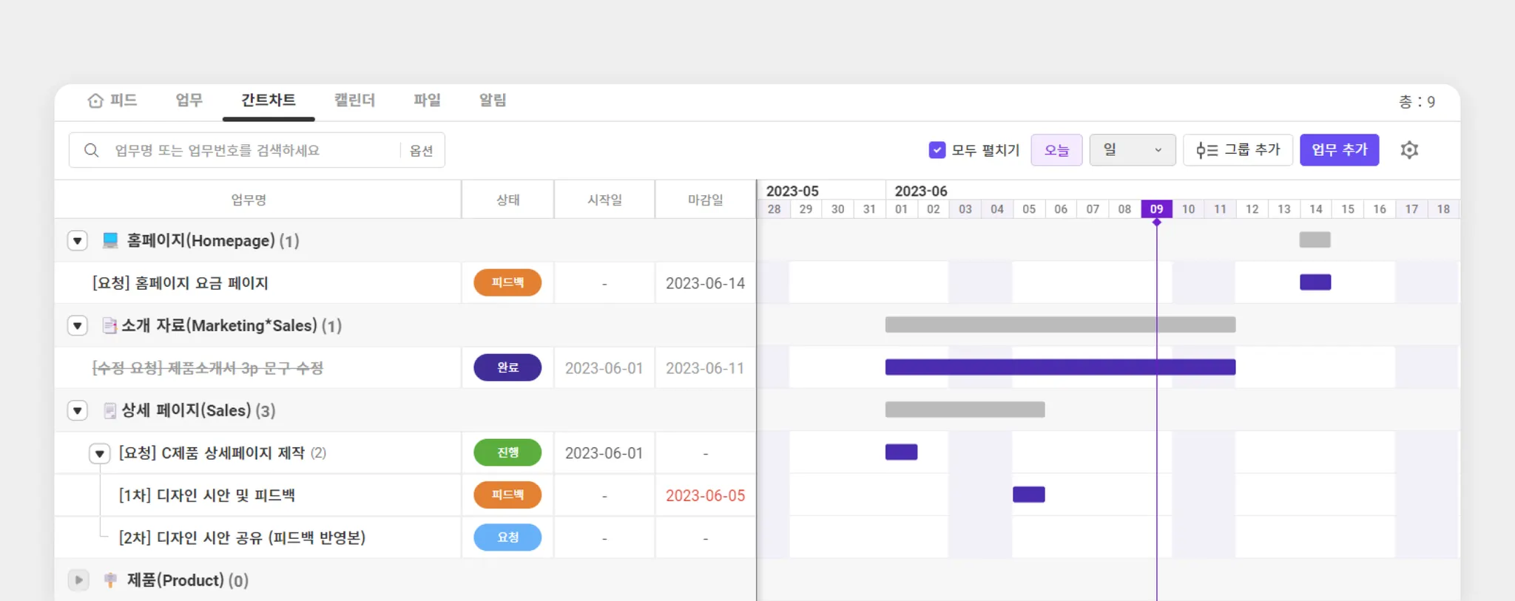1515x601 pixels.
Task: Click the 상태 column header
Action: [x=507, y=200]
